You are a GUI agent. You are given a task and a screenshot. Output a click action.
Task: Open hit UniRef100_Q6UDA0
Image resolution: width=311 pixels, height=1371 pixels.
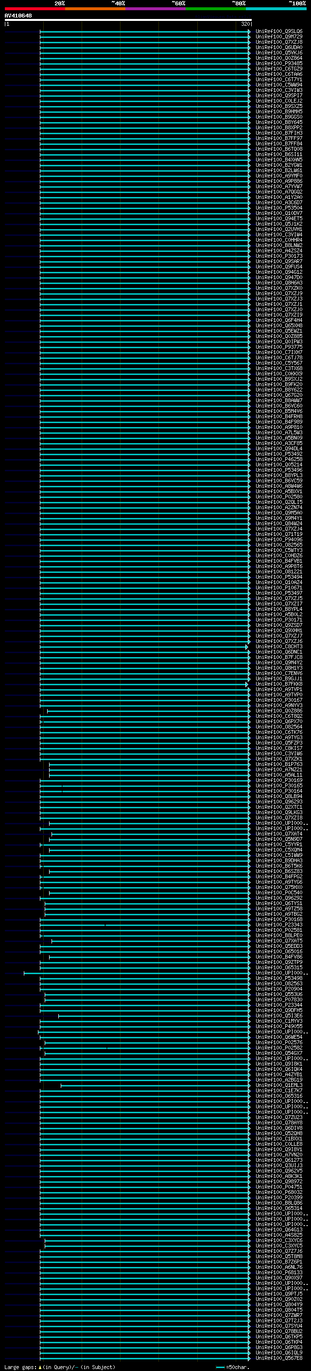tap(279, 48)
